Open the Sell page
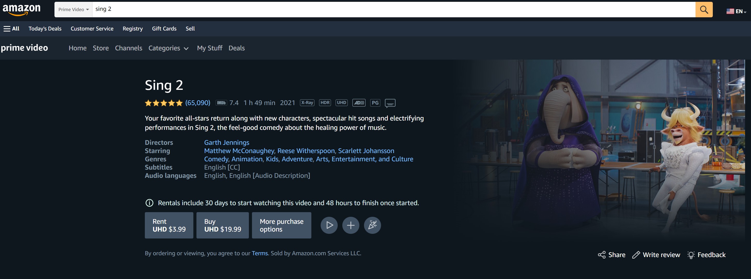This screenshot has height=279, width=751. tap(190, 29)
